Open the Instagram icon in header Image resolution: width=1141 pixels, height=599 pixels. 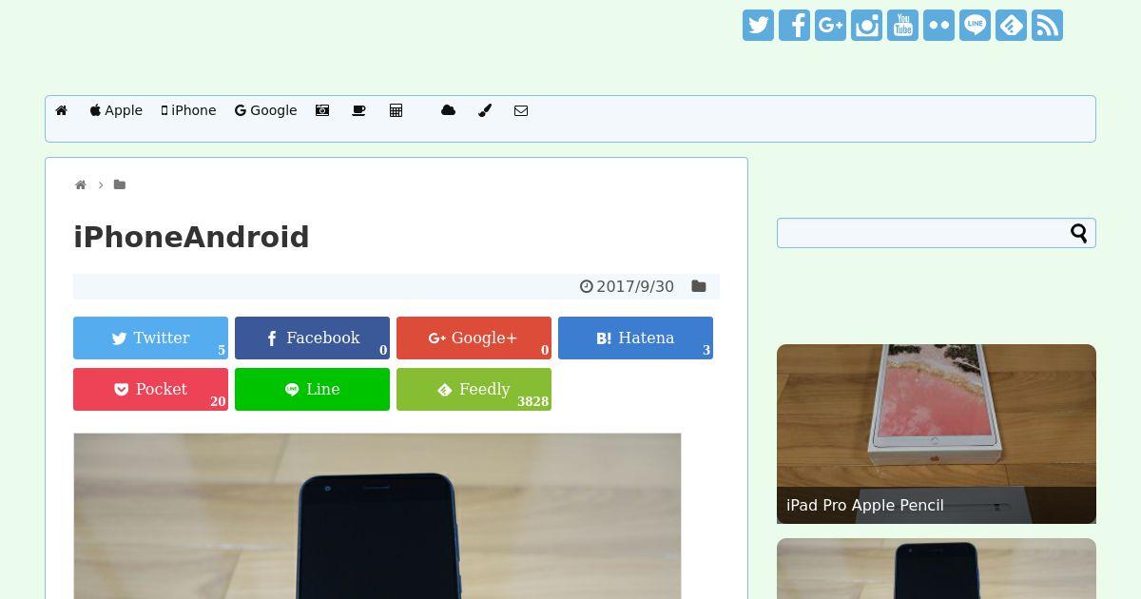click(x=866, y=26)
